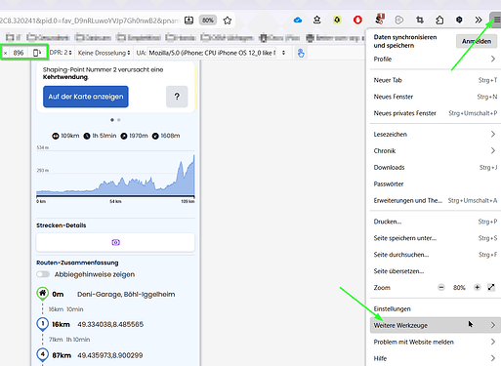Select the second carousel dot

tap(119, 120)
